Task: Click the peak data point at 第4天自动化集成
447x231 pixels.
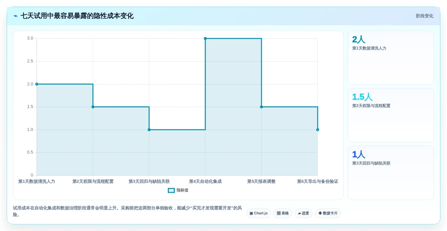Action: [x=205, y=39]
